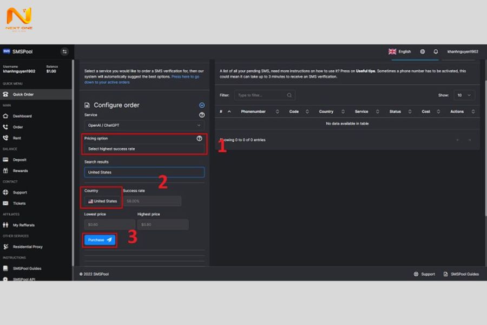
Task: Click the United States search results field
Action: click(144, 172)
